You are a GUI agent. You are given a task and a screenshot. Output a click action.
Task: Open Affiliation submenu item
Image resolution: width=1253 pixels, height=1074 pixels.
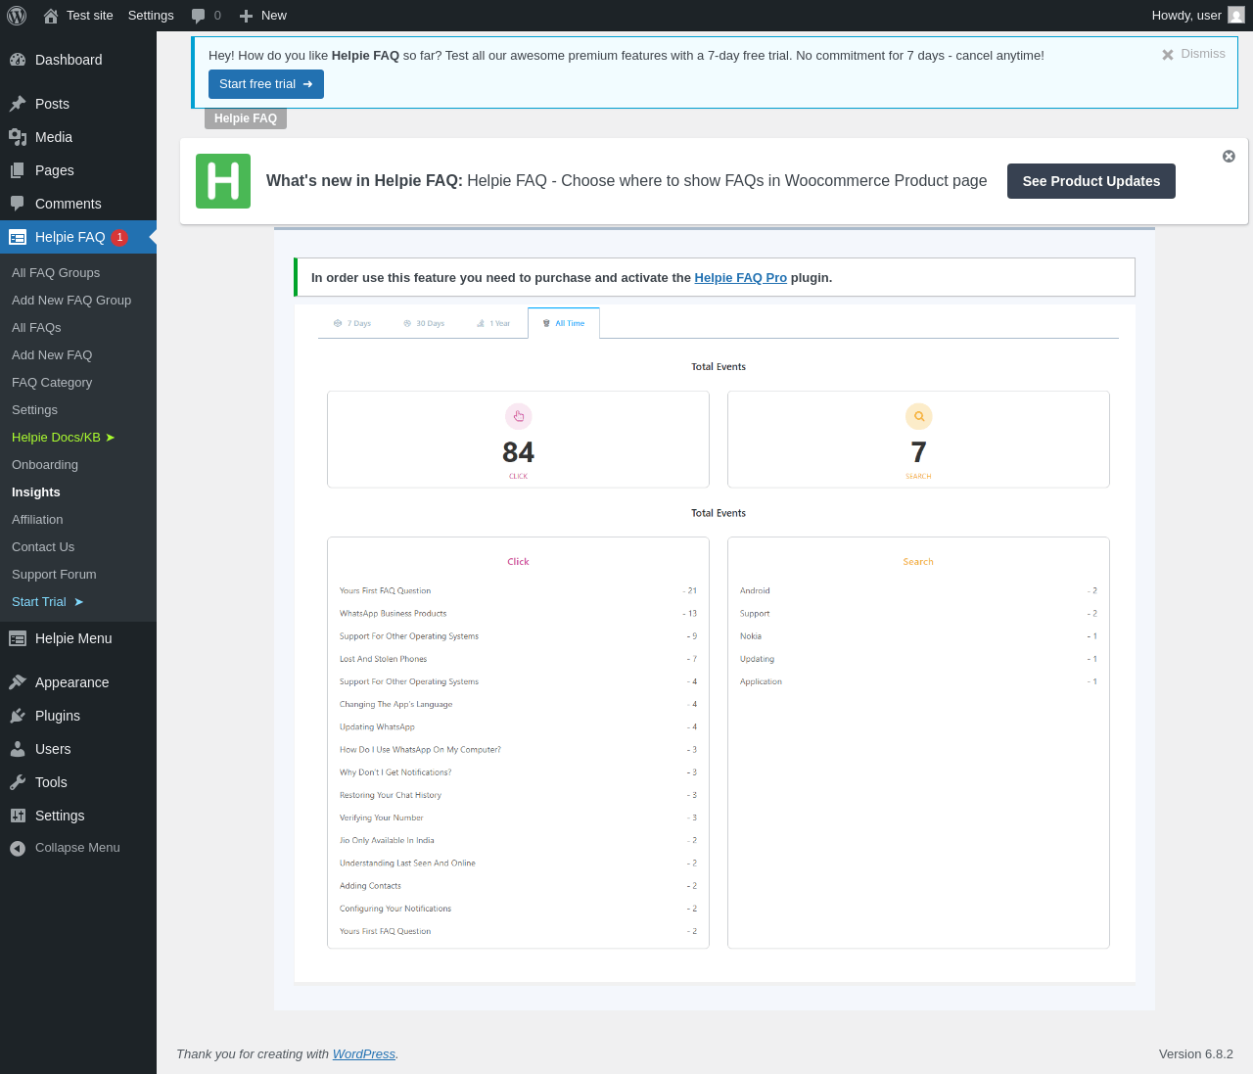pyautogui.click(x=37, y=520)
